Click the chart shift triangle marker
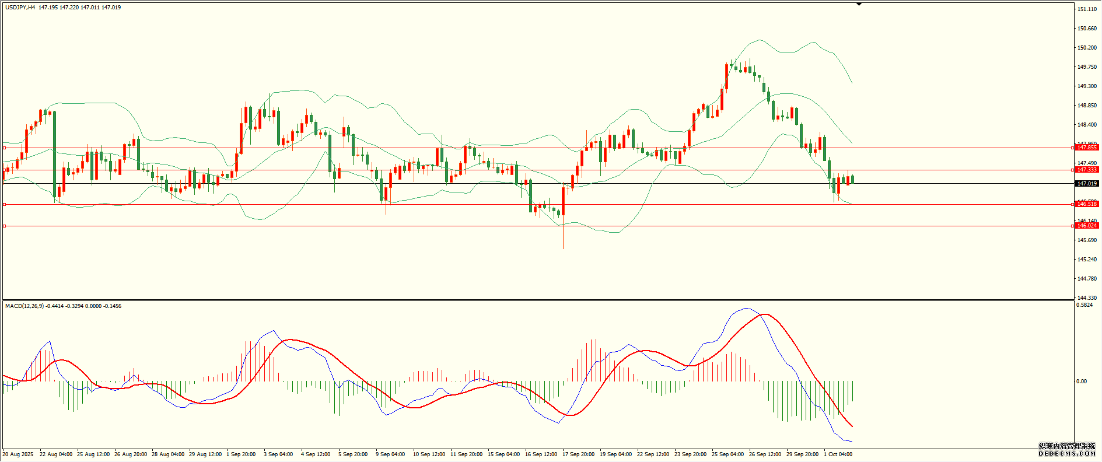This screenshot has width=1102, height=462. click(859, 4)
